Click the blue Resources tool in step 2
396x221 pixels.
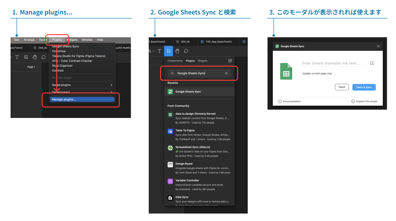(169, 51)
